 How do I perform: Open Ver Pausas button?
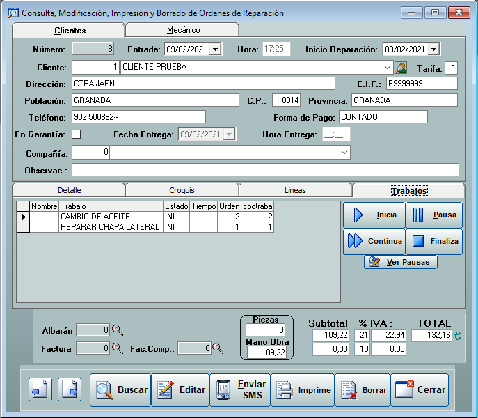401,262
